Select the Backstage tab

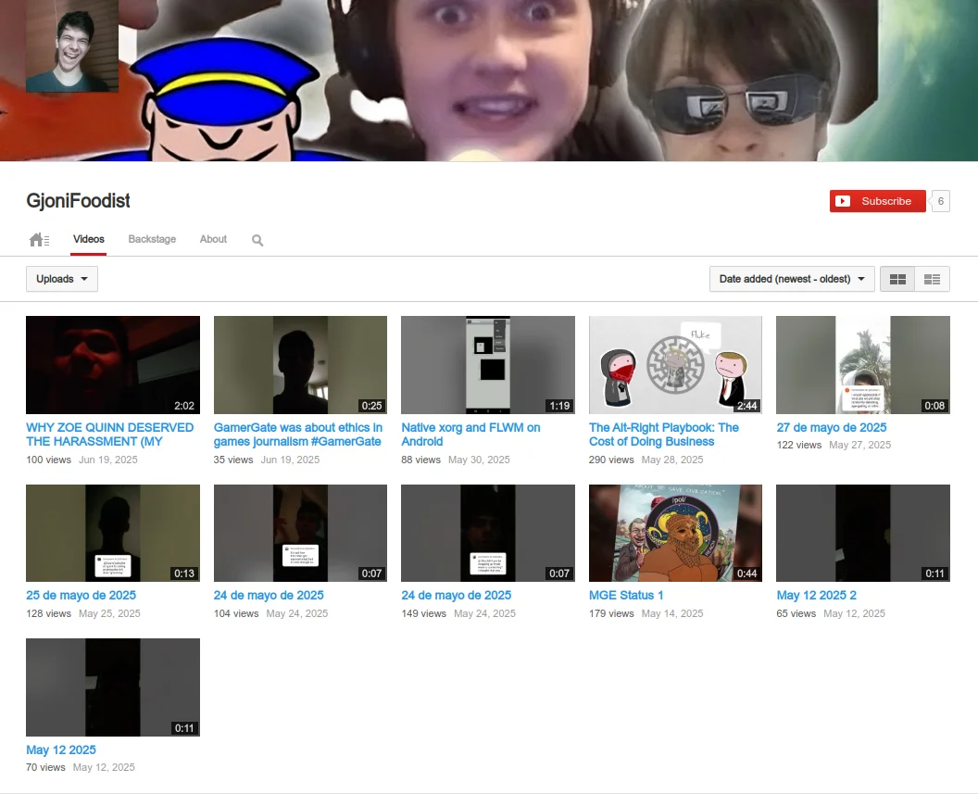(x=152, y=239)
